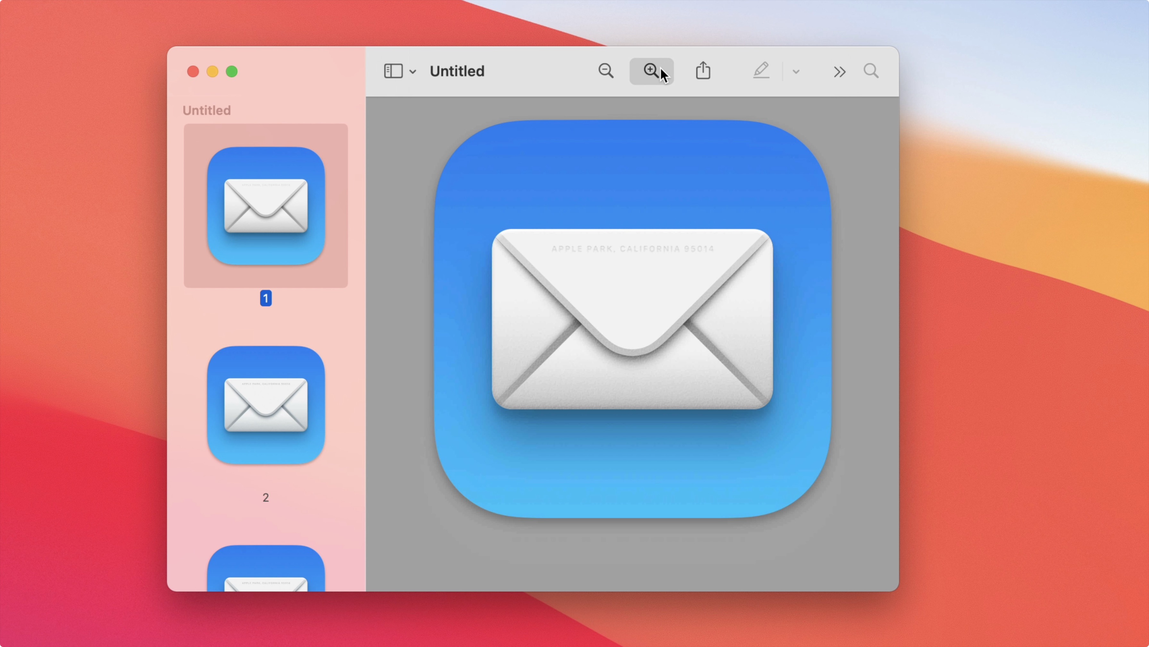The width and height of the screenshot is (1149, 647).
Task: Enter full screen with the green button
Action: 232,71
